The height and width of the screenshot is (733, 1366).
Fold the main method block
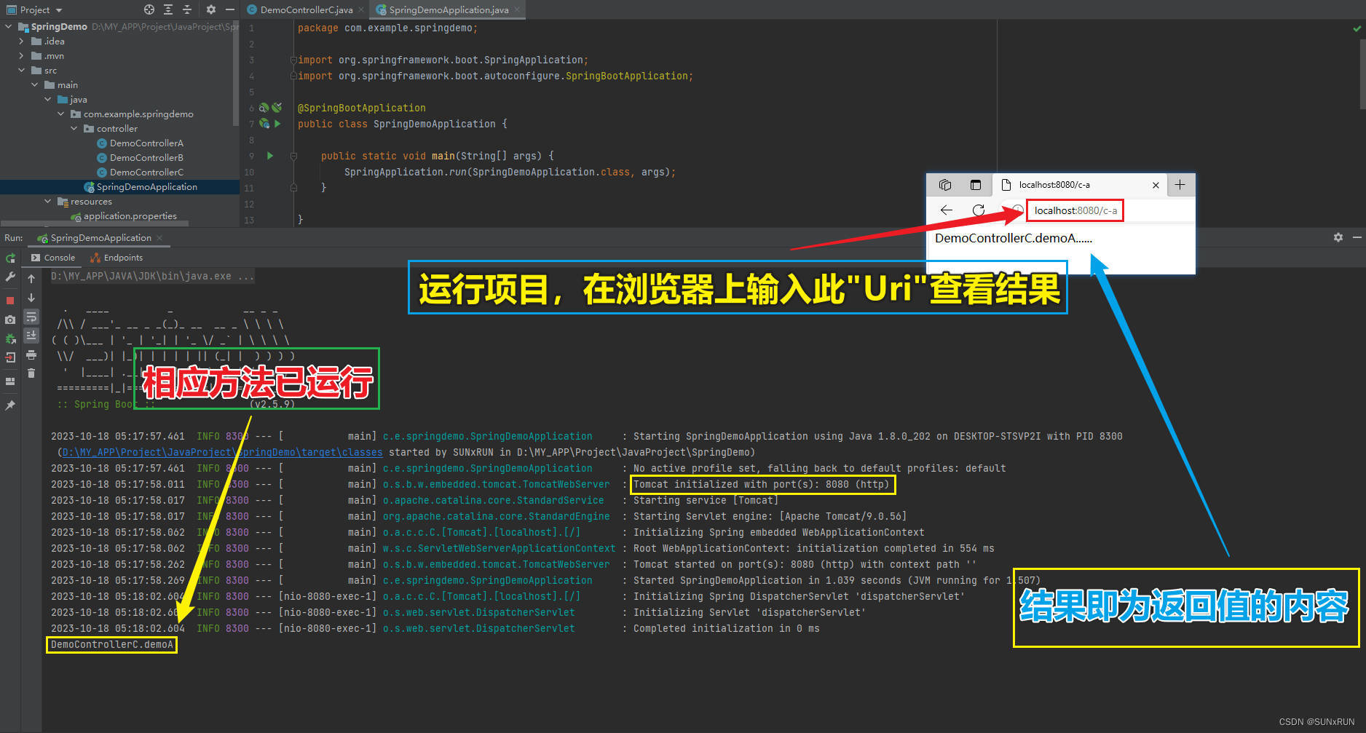tap(293, 156)
